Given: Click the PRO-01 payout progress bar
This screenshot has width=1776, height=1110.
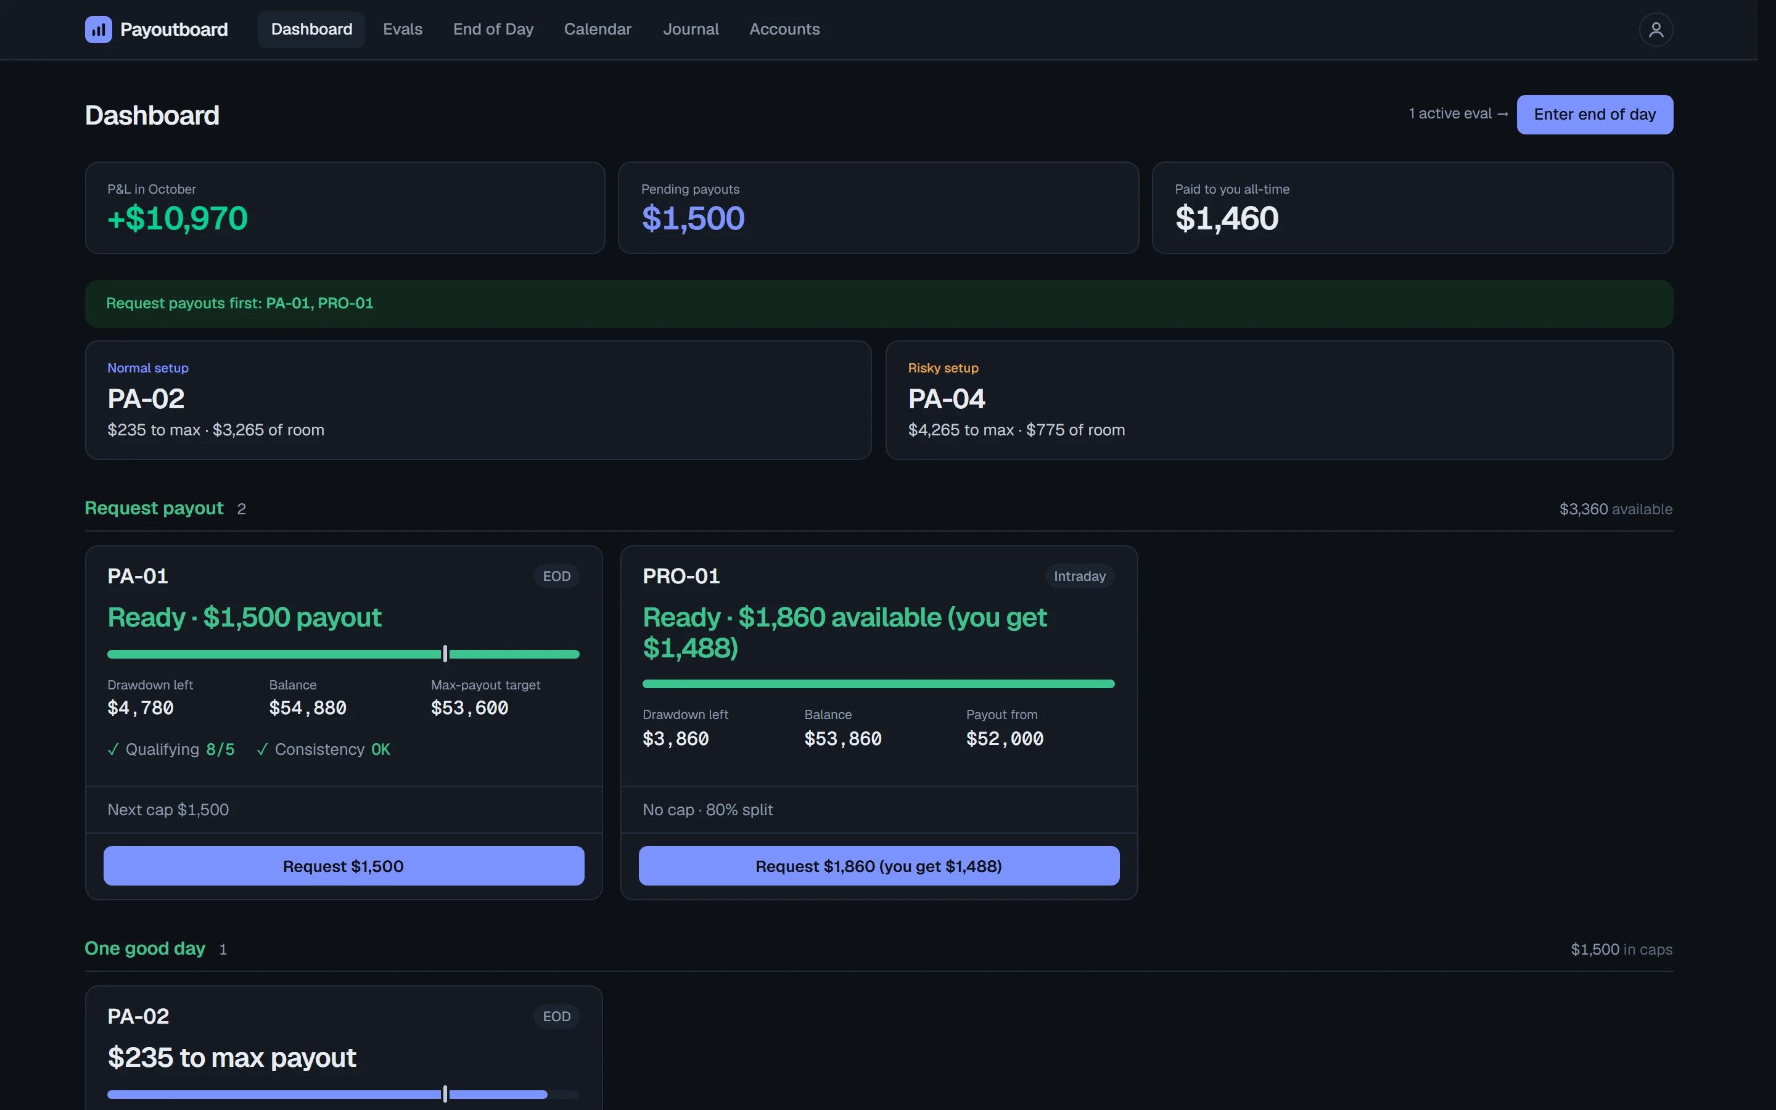Looking at the screenshot, I should [879, 684].
